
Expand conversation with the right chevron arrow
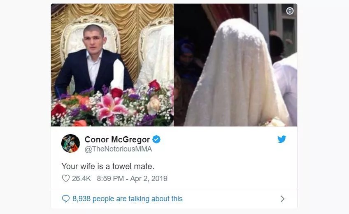282,199
